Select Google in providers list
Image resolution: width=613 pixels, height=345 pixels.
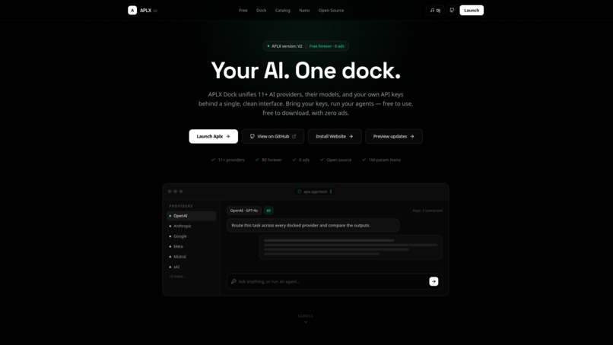click(x=191, y=236)
